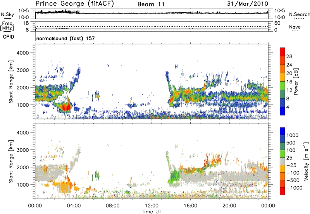This screenshot has height=214, width=310.
Task: Click the green velocity patch near 14:00
Action: (x=174, y=176)
